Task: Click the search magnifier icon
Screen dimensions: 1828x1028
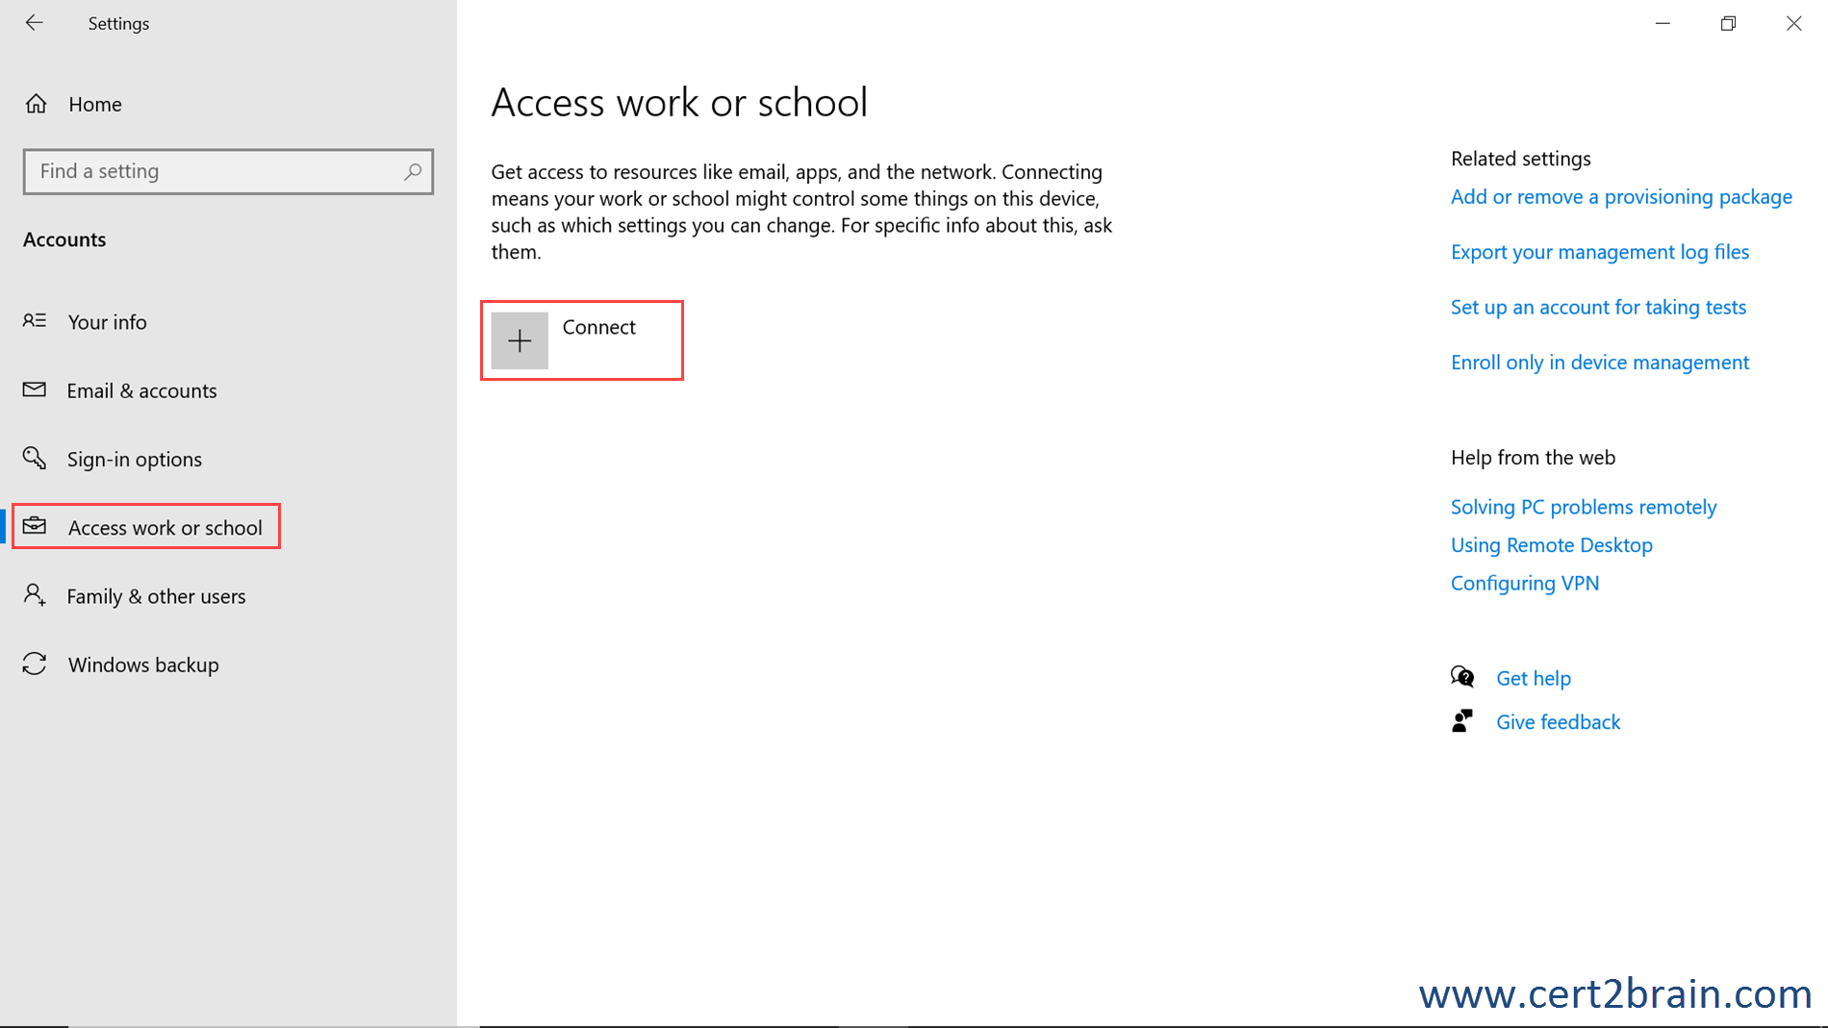Action: [413, 171]
